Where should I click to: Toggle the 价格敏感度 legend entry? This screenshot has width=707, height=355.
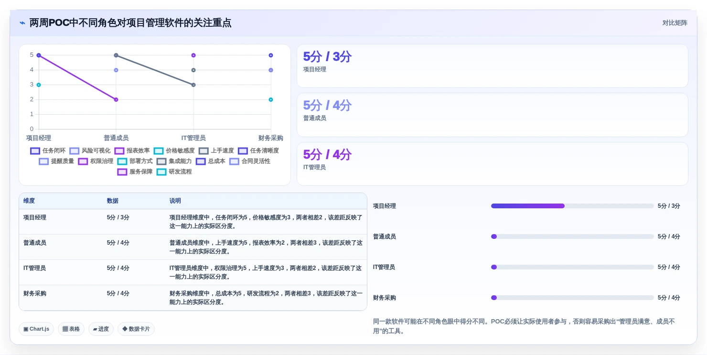tap(174, 151)
